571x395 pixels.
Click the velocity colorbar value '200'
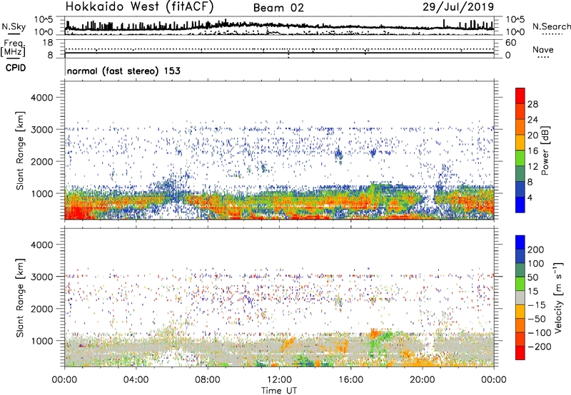point(536,250)
